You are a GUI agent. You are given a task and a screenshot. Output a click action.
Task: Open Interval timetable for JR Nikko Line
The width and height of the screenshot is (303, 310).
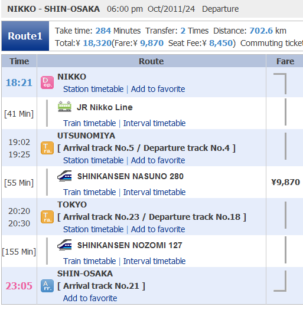[154, 123]
